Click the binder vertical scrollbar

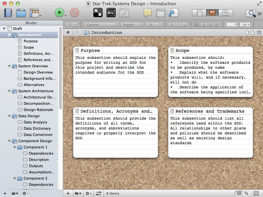pos(60,68)
